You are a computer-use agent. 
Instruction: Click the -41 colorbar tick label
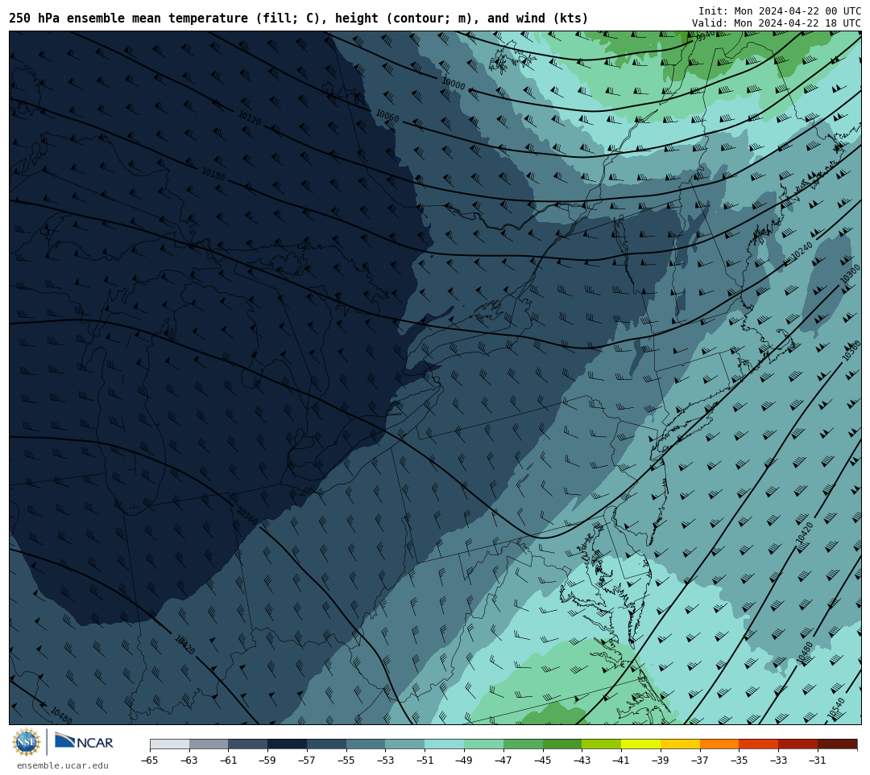coord(621,760)
